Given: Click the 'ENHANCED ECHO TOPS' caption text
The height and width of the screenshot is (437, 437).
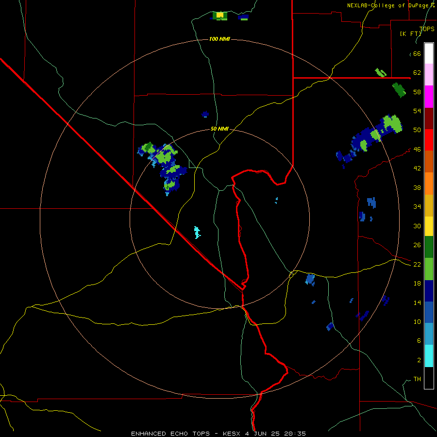Looking at the screenshot, I should pos(170,434).
